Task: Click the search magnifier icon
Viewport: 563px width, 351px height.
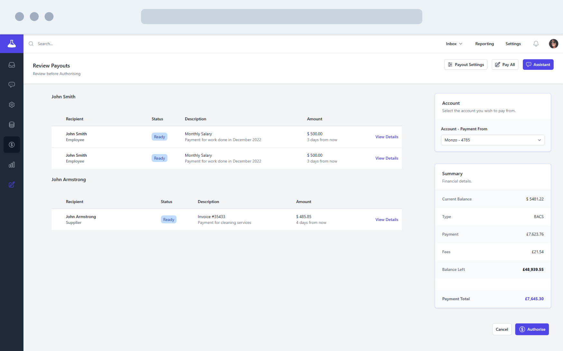Action: (x=31, y=44)
